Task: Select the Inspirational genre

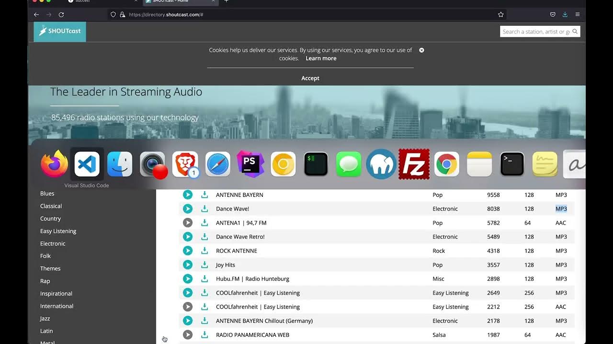Action: pyautogui.click(x=56, y=294)
